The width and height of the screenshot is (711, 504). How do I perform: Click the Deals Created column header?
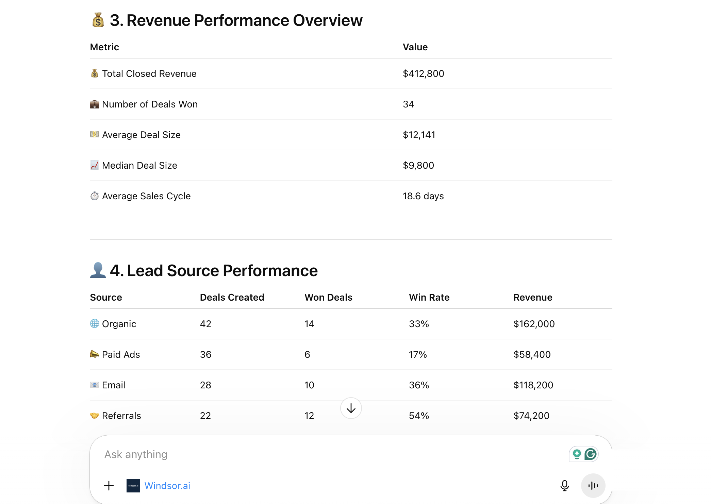(x=232, y=297)
